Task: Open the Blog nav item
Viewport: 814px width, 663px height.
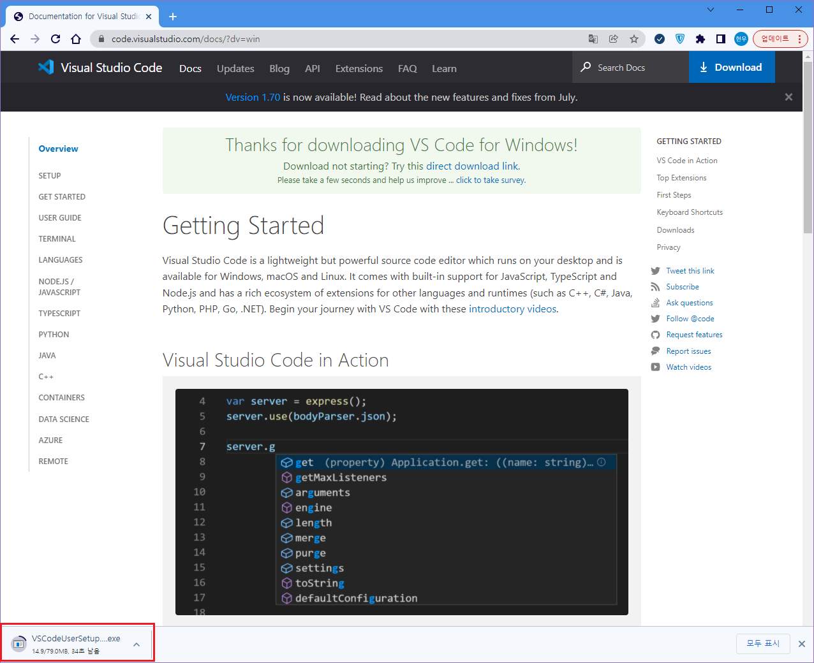Action: tap(279, 68)
